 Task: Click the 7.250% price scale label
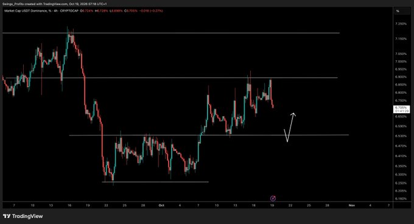pos(401,24)
